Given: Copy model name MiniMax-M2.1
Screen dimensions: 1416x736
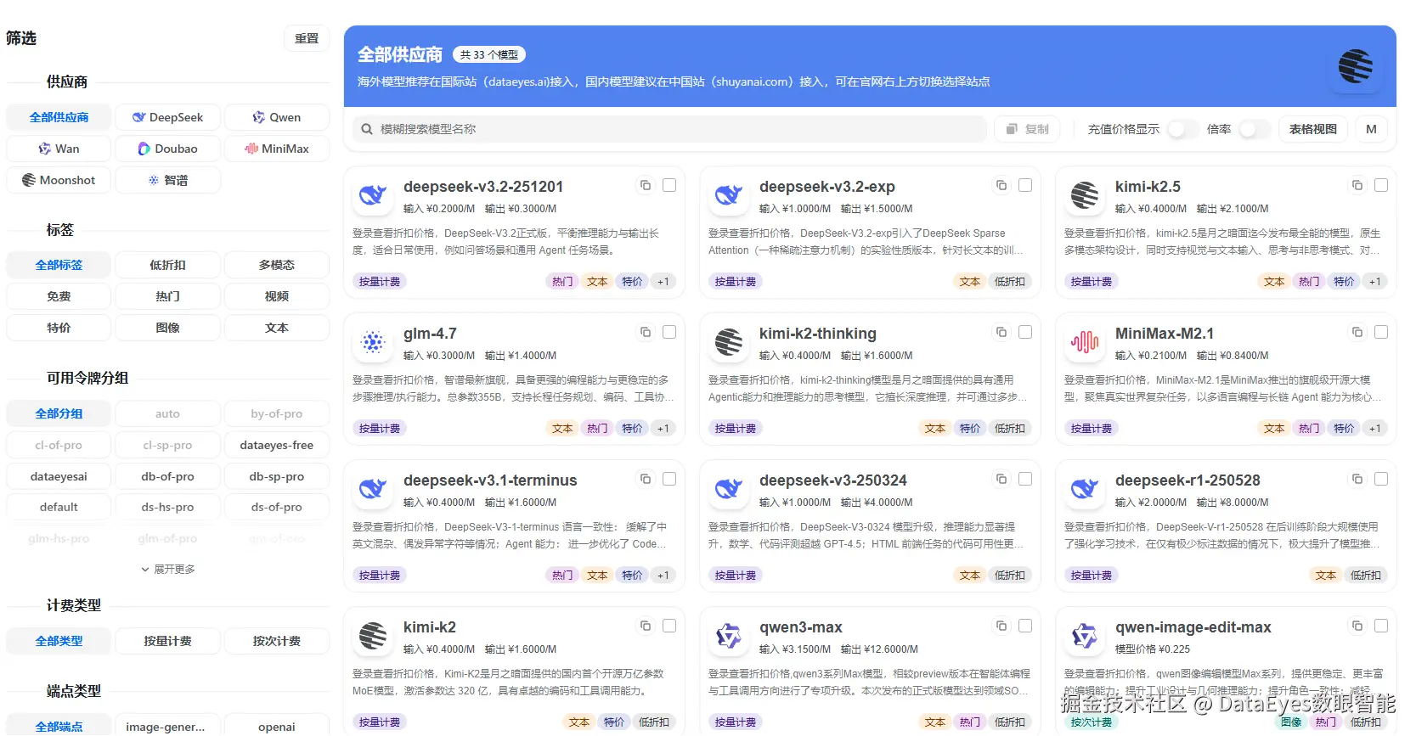Looking at the screenshot, I should click(x=1357, y=332).
